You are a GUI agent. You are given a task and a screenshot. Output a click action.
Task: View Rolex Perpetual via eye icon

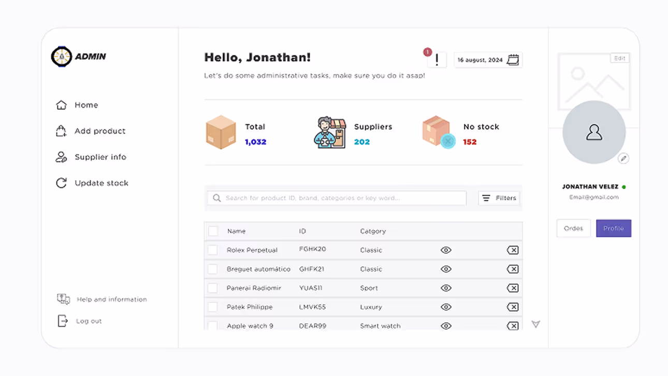(446, 250)
